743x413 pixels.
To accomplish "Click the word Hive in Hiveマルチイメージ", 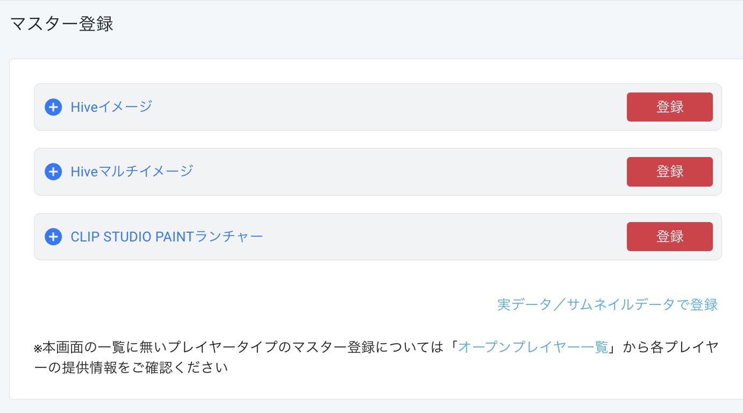I will point(84,172).
